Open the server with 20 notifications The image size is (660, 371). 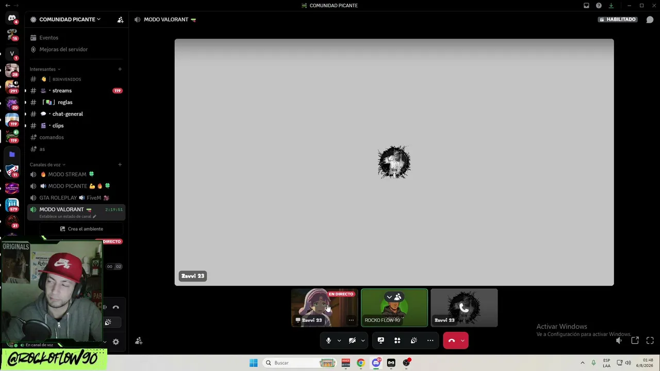click(12, 103)
